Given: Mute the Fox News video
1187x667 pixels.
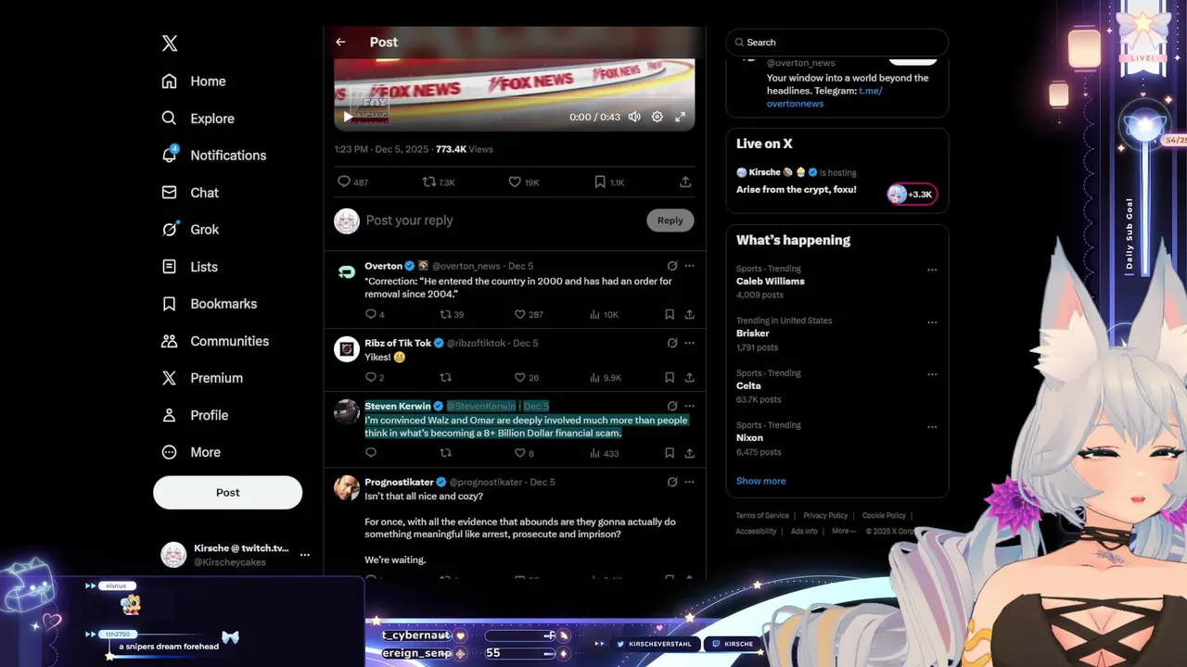Looking at the screenshot, I should [634, 117].
